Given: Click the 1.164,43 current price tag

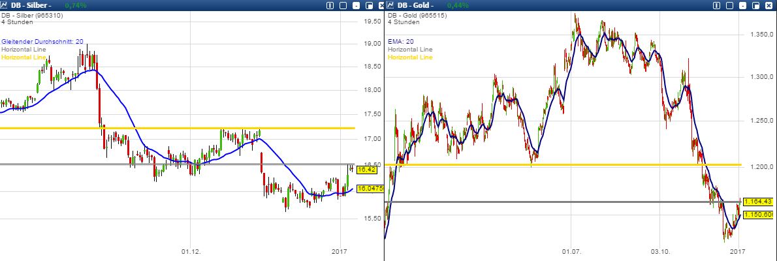Looking at the screenshot, I should (x=758, y=202).
